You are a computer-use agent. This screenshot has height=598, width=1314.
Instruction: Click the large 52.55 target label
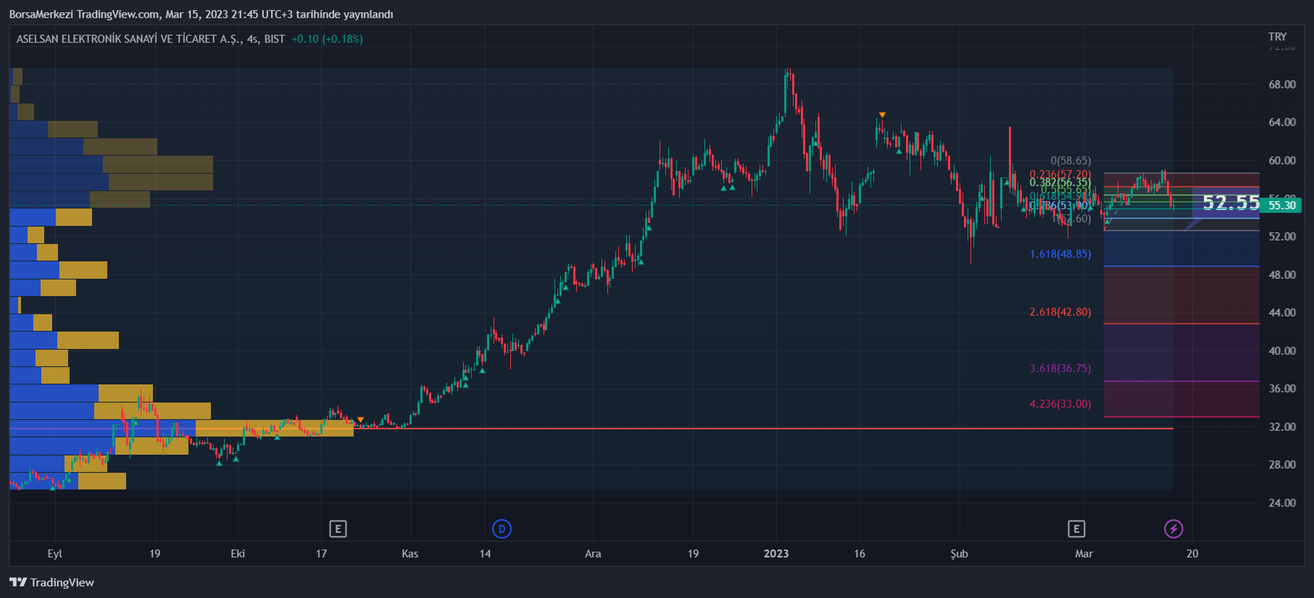(x=1231, y=203)
